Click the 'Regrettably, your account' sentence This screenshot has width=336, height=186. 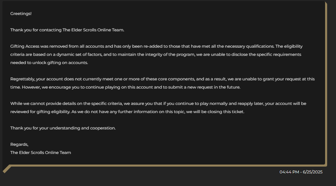pyautogui.click(x=163, y=79)
